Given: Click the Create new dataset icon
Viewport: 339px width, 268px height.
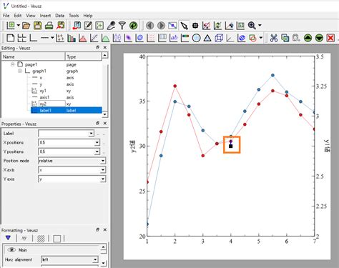Looking at the screenshot, I should [x=99, y=25].
